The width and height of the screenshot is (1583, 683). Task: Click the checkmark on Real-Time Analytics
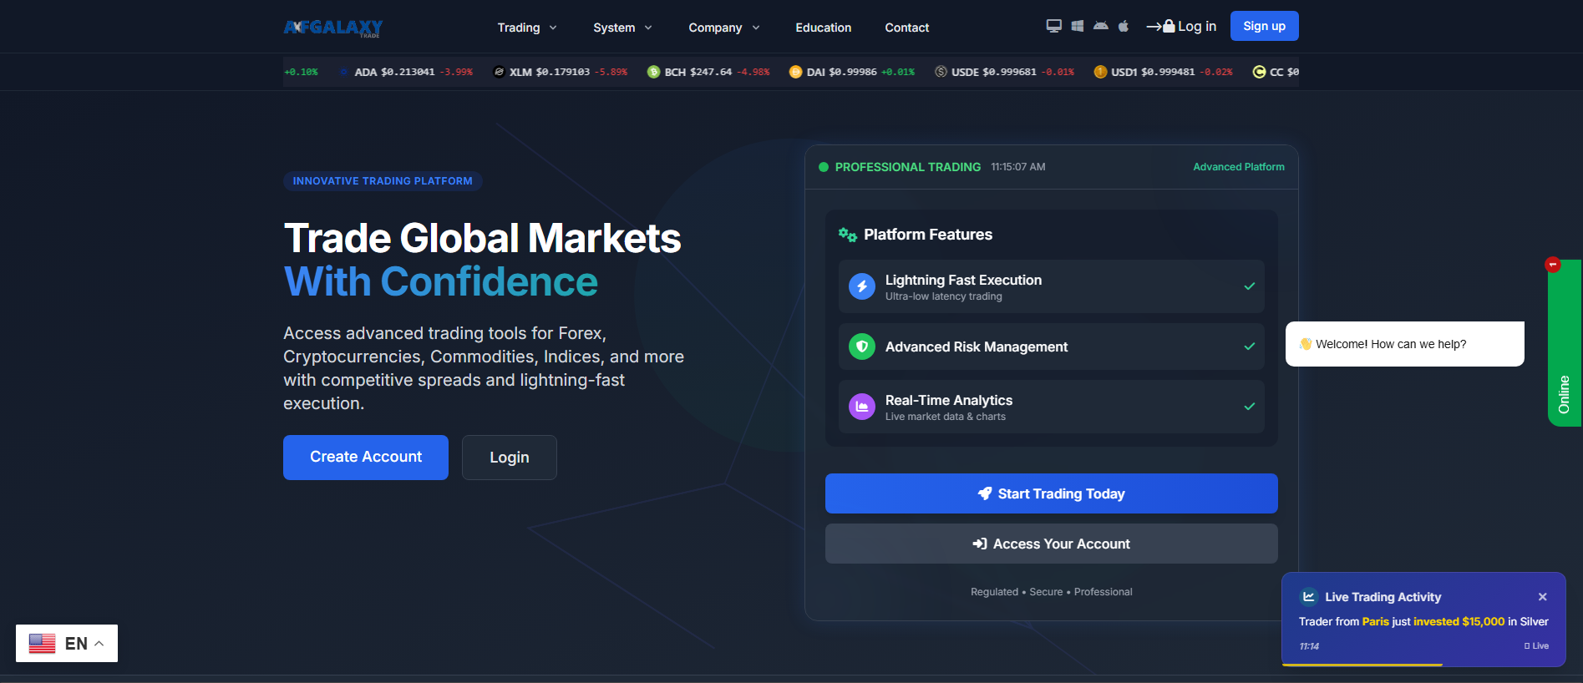click(x=1250, y=407)
